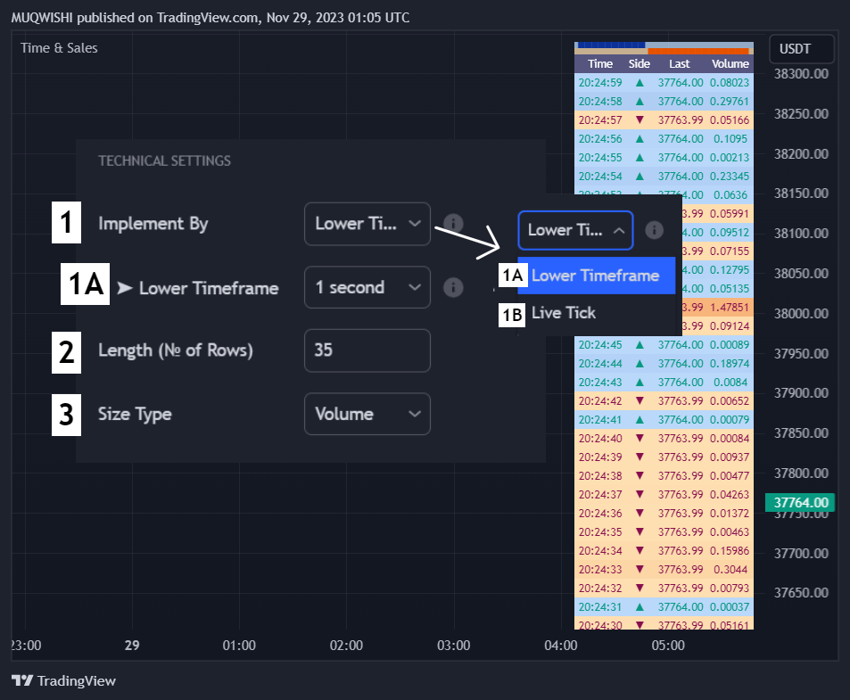Click the Time & Sales indicator title
The width and height of the screenshot is (850, 700).
pyautogui.click(x=59, y=47)
